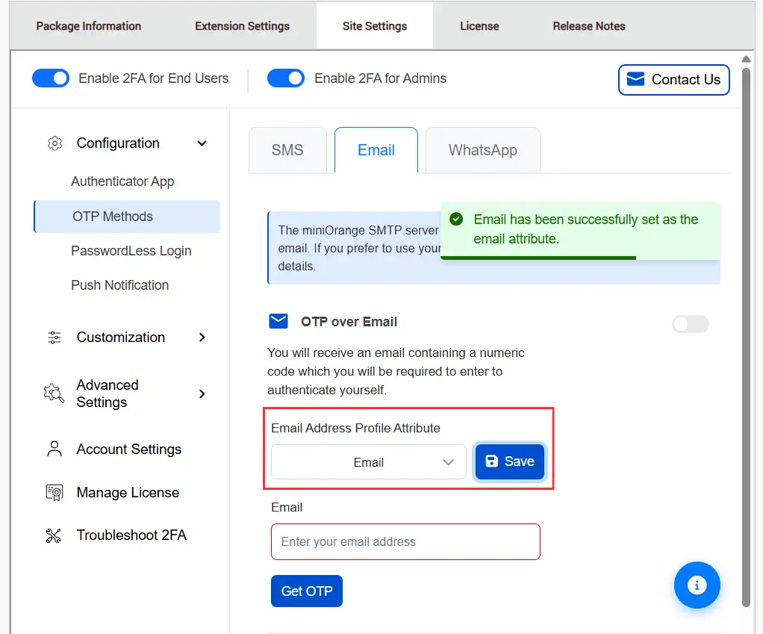Select the Advanced Settings icon
The image size is (763, 634).
coord(53,394)
